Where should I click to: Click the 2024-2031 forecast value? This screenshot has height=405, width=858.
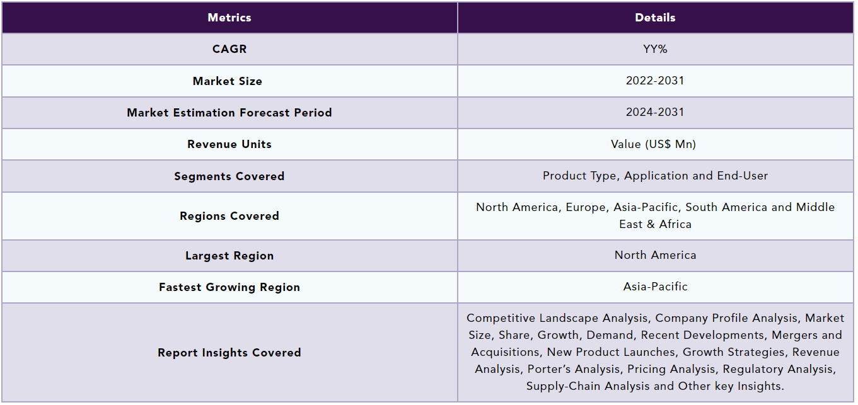(655, 112)
